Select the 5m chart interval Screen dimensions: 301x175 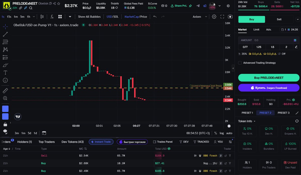pyautogui.click(x=22, y=17)
